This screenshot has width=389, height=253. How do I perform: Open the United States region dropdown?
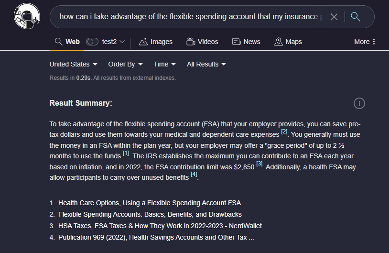pyautogui.click(x=74, y=64)
